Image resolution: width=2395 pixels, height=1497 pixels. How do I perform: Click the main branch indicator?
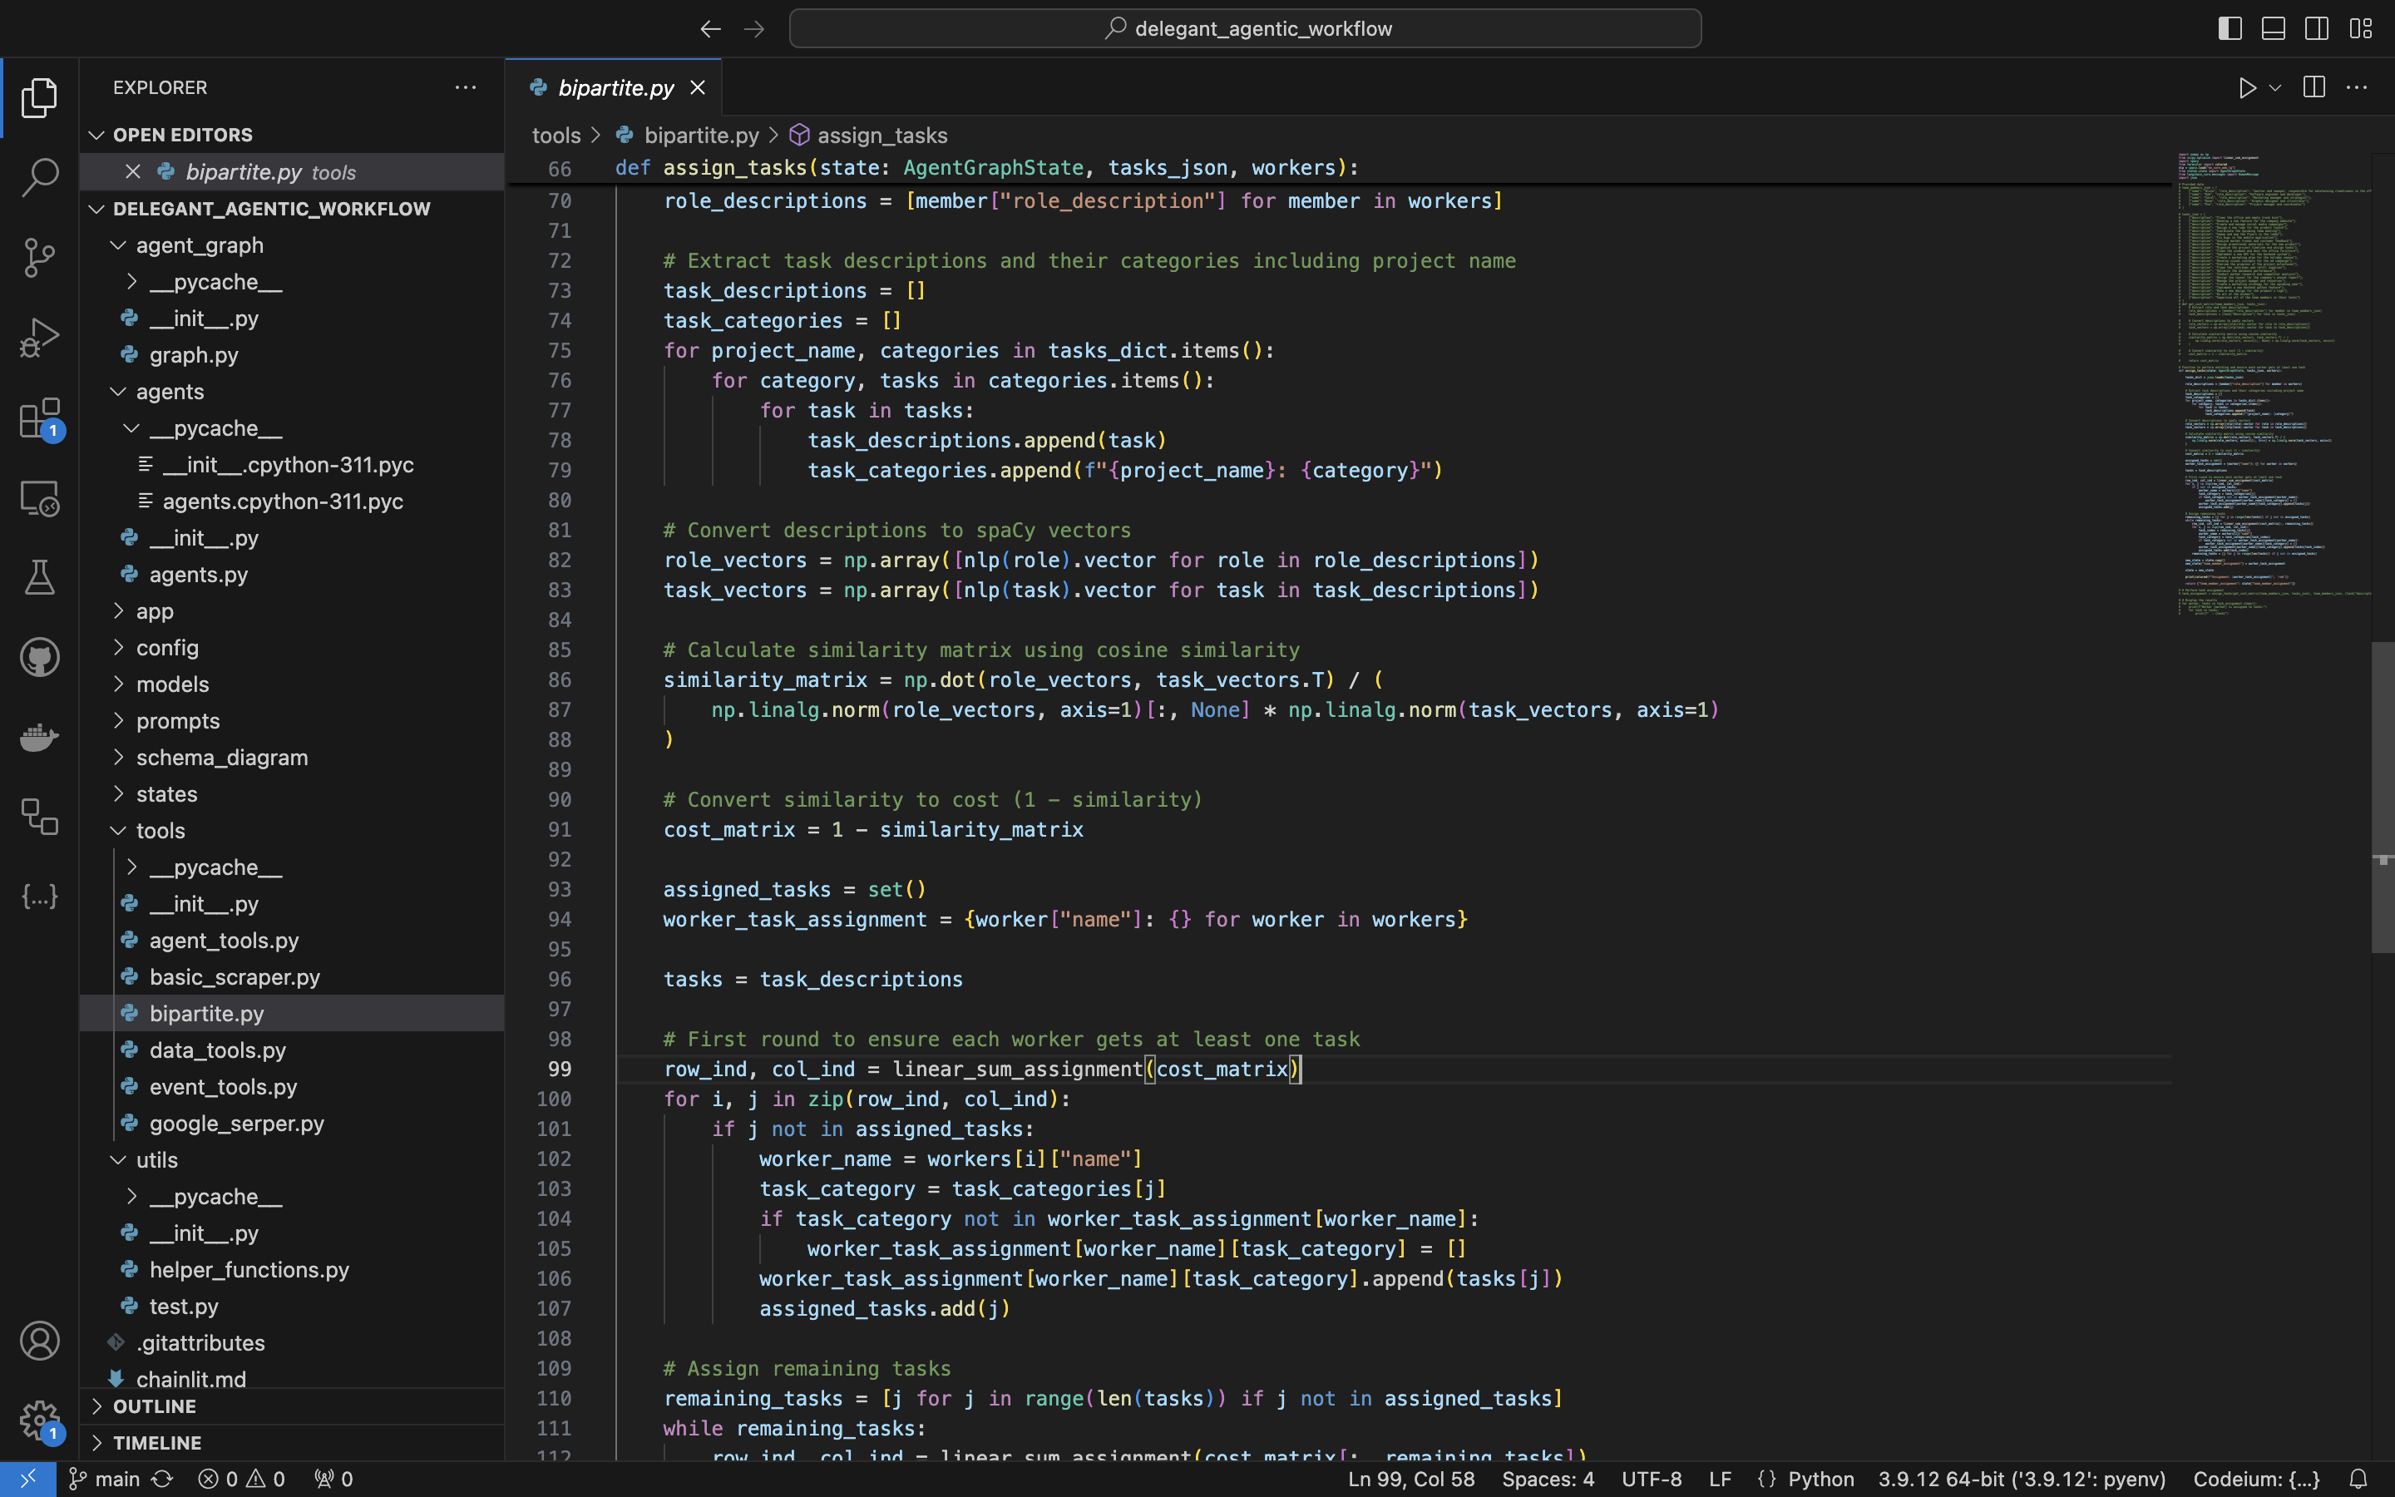104,1478
